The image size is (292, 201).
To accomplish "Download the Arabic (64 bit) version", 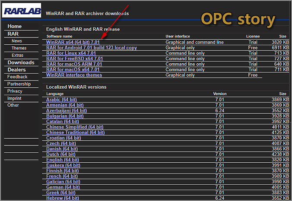I will coord(61,100).
